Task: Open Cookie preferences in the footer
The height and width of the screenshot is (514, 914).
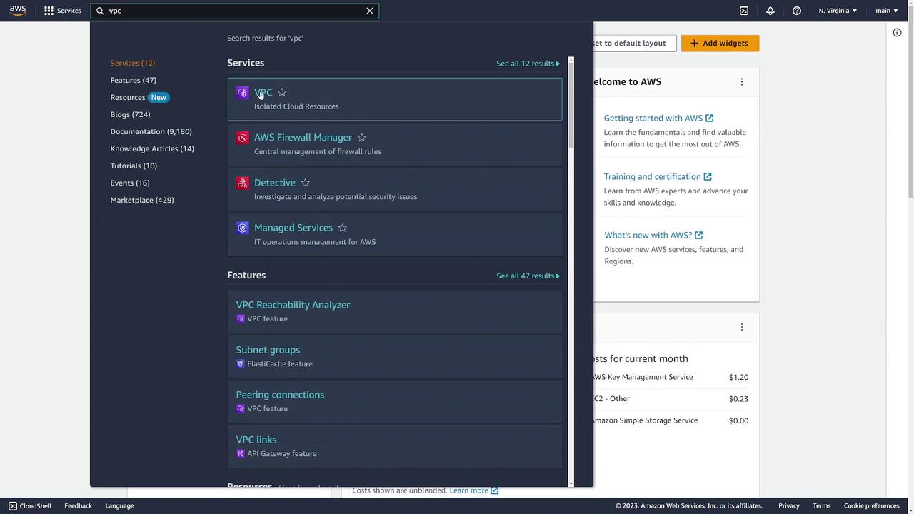Action: pos(871,505)
